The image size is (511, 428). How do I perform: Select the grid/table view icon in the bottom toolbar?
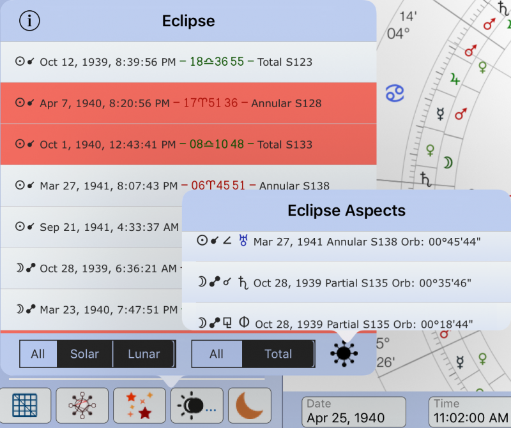pyautogui.click(x=24, y=406)
